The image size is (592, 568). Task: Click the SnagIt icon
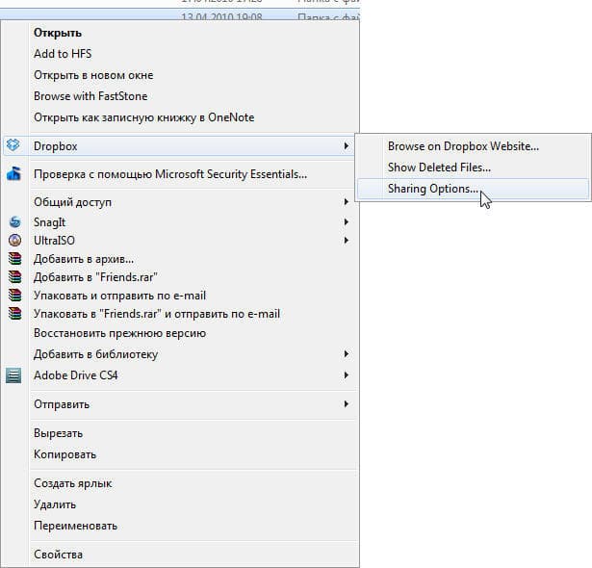click(x=15, y=221)
